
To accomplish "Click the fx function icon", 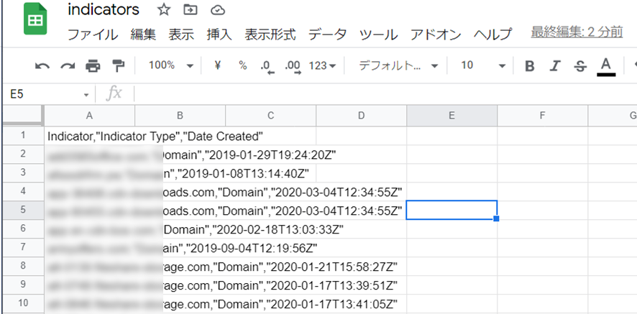I will coord(114,94).
